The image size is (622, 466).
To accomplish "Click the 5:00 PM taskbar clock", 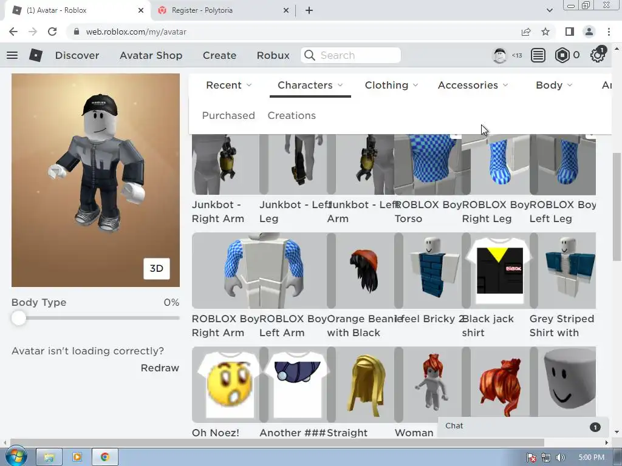I will click(592, 458).
